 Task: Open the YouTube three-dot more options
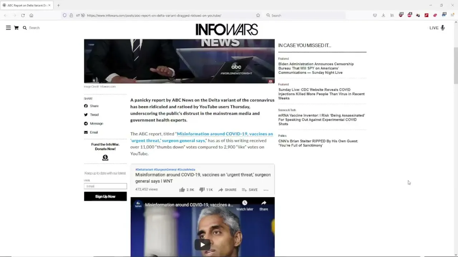[x=266, y=190]
